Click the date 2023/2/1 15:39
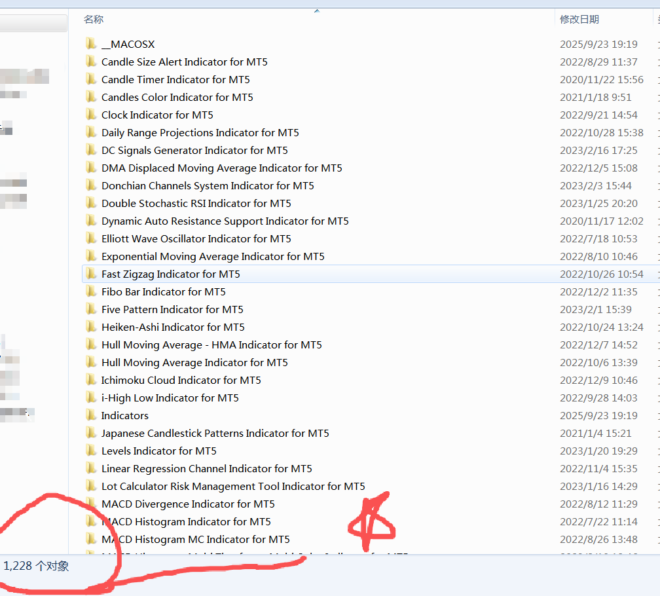The height and width of the screenshot is (596, 660). tap(596, 309)
